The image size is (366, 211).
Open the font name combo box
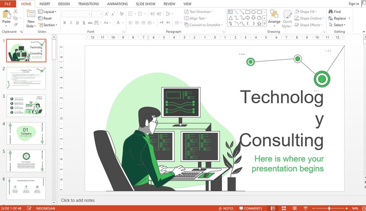76,14
